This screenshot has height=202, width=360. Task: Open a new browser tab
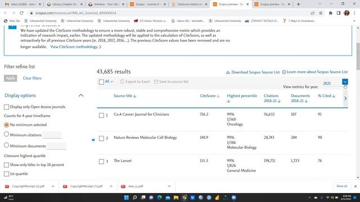pos(298,4)
